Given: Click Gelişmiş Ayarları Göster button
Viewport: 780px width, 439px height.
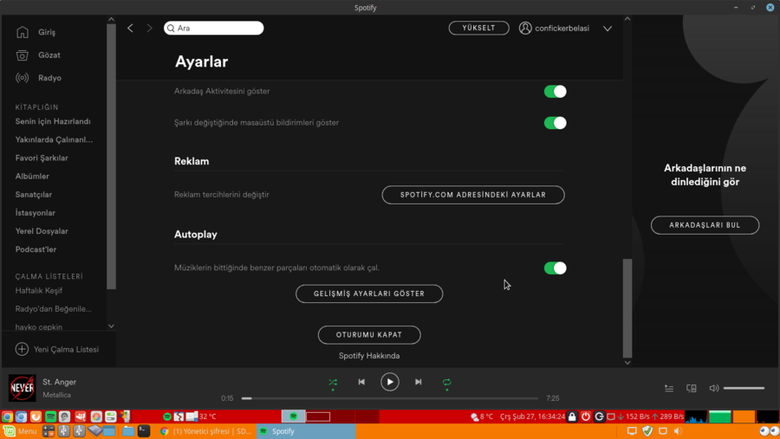Looking at the screenshot, I should 369,294.
